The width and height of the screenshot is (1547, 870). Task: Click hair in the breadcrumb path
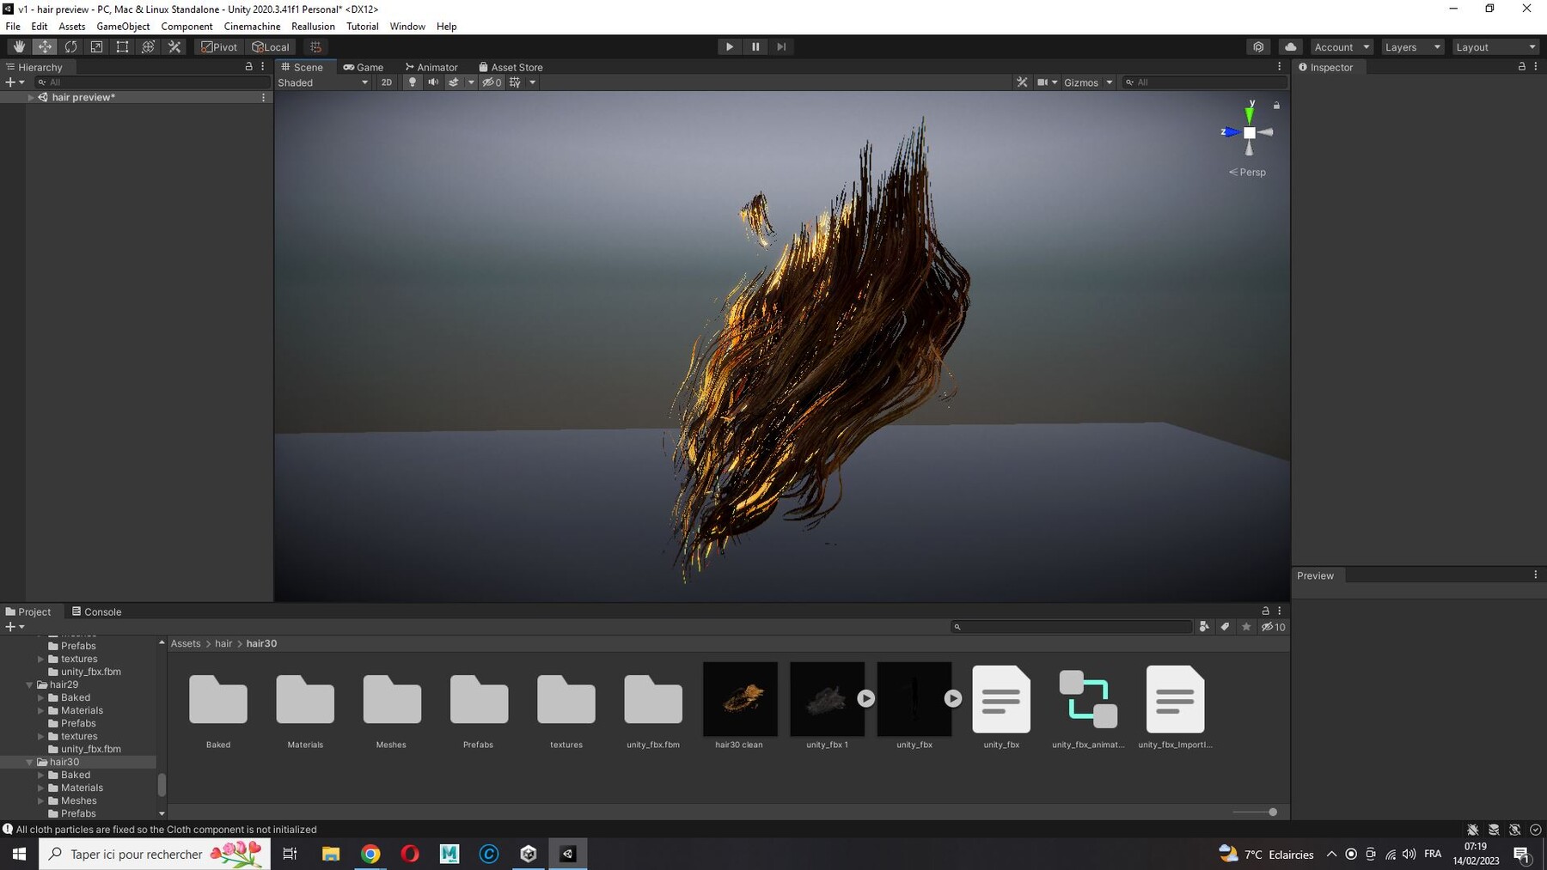[223, 643]
